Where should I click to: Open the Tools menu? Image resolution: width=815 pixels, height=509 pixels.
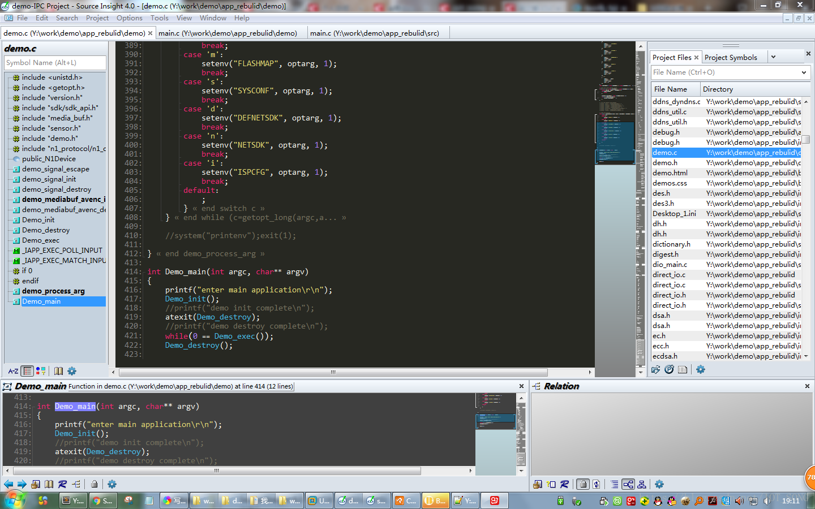pos(160,18)
